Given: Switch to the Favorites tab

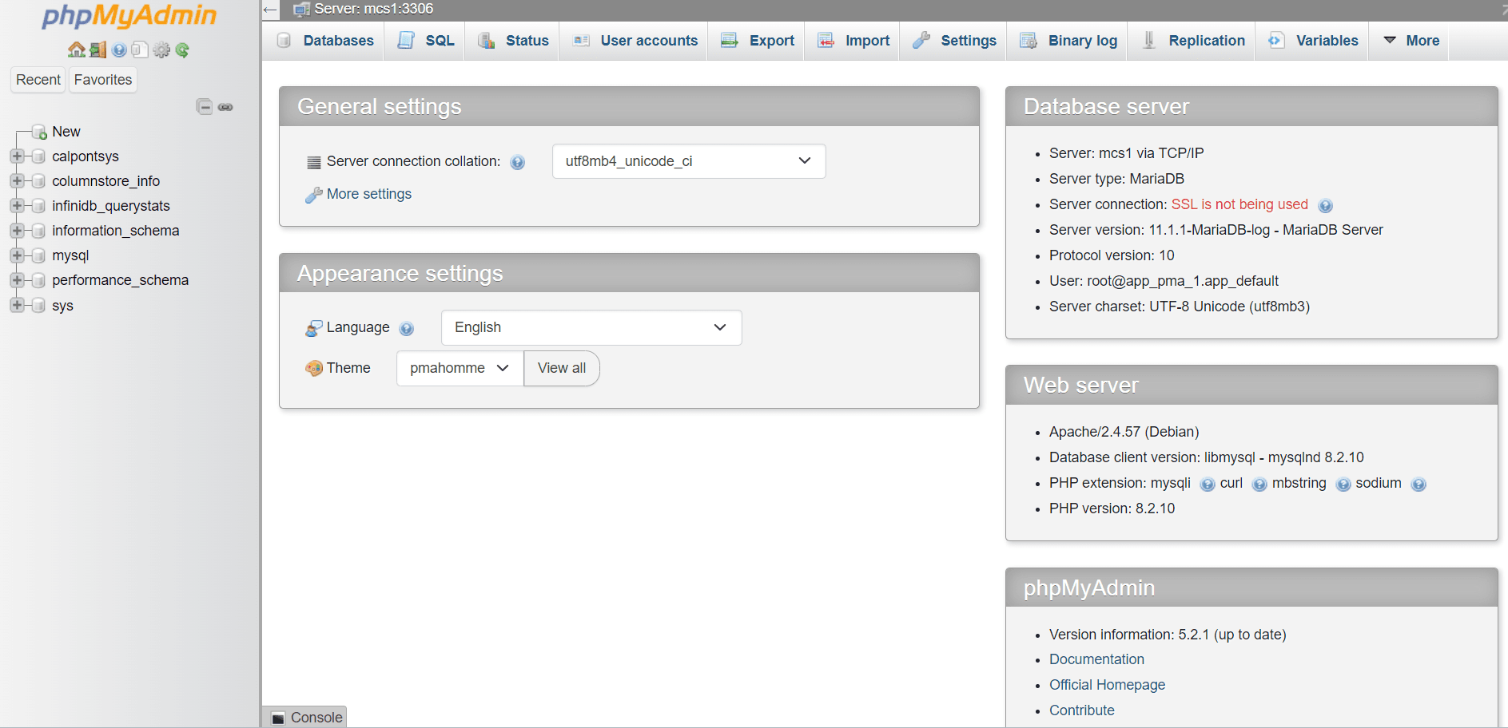Looking at the screenshot, I should pyautogui.click(x=102, y=79).
